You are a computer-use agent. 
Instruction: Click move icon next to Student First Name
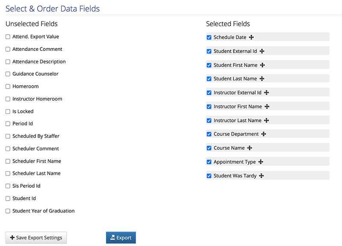(x=262, y=65)
